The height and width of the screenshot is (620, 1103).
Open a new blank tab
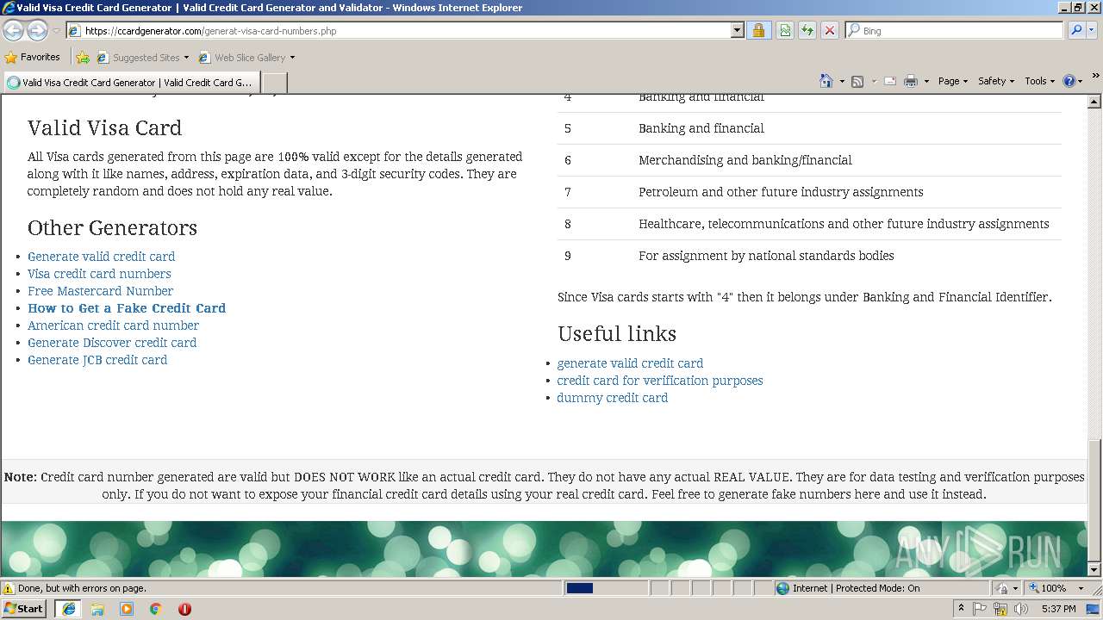tap(274, 83)
